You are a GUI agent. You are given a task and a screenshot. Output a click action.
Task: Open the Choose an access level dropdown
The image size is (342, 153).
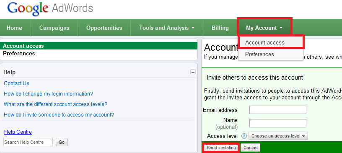[x=278, y=136]
